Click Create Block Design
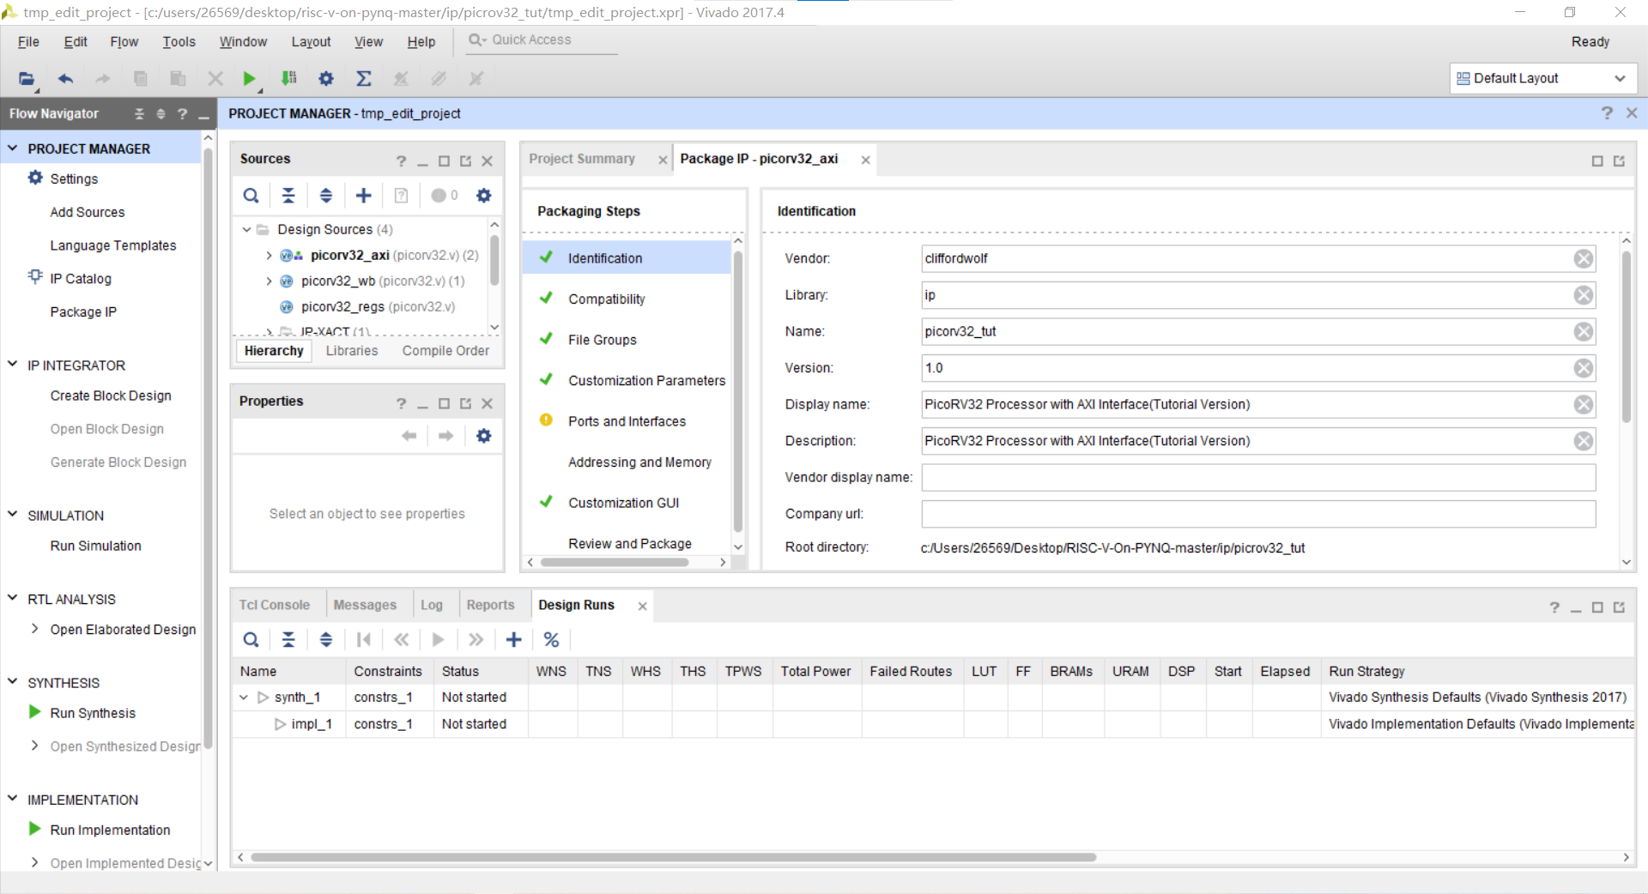 point(111,396)
